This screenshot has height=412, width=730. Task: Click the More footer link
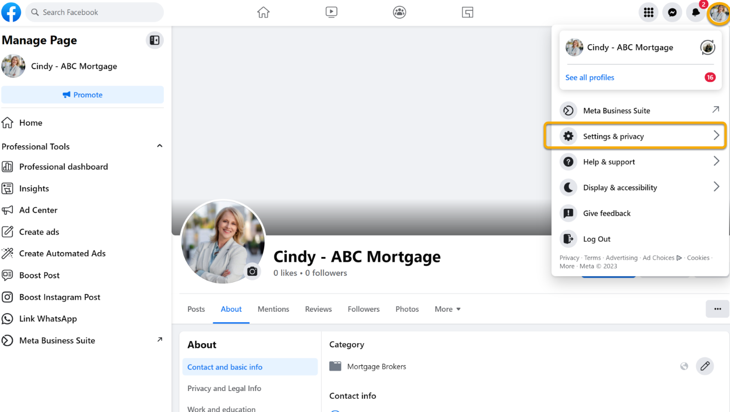pos(567,266)
